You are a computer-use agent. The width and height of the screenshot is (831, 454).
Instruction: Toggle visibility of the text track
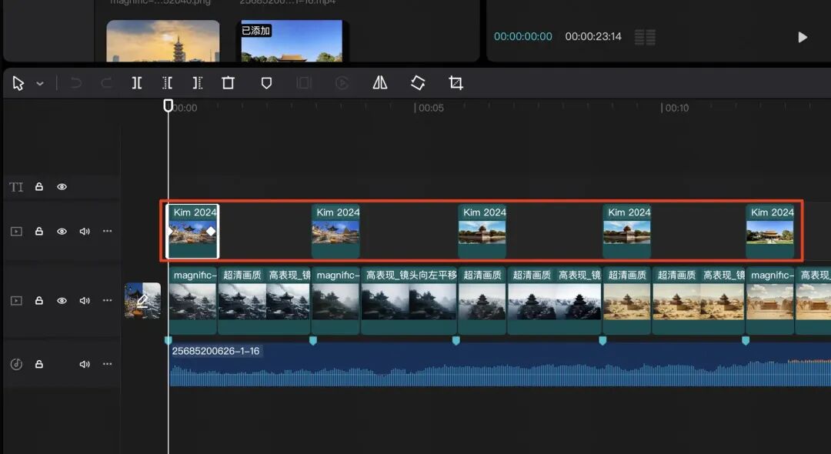point(62,187)
